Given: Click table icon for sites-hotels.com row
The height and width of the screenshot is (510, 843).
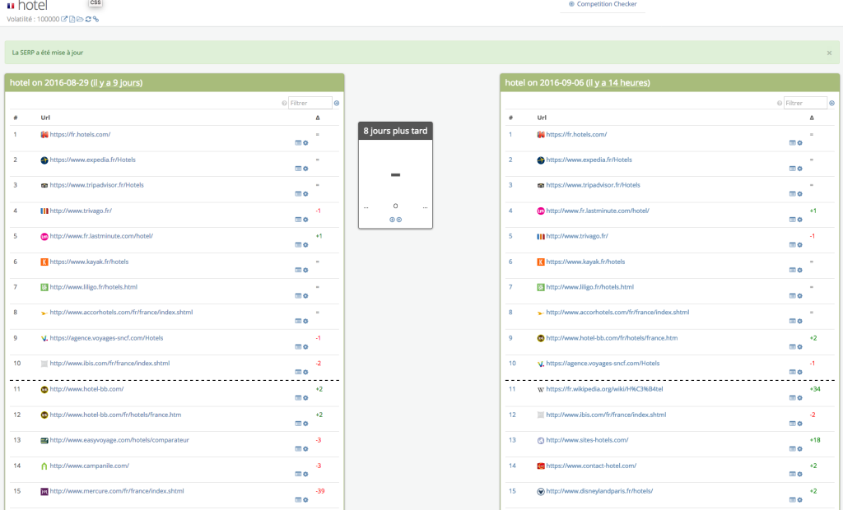Looking at the screenshot, I should [x=792, y=449].
